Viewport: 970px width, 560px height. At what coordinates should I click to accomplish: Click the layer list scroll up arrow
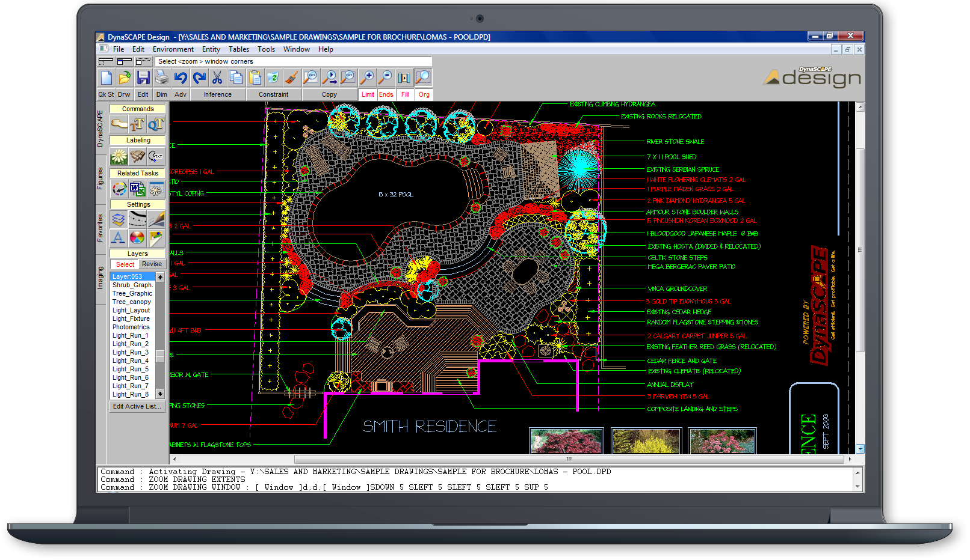(160, 277)
